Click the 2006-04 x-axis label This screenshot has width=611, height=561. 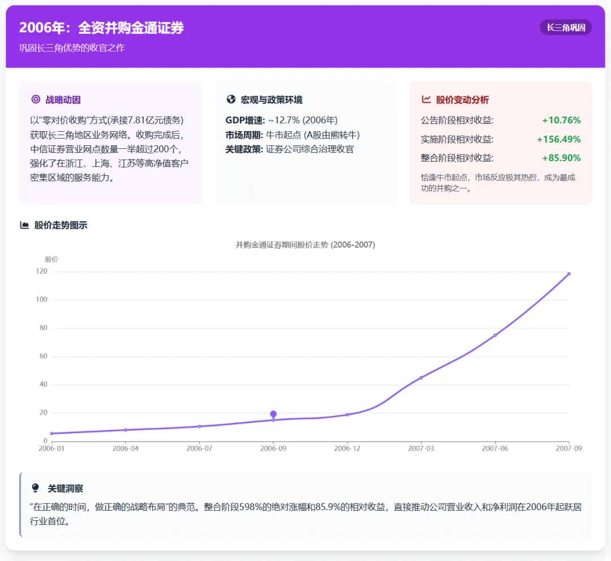point(126,448)
